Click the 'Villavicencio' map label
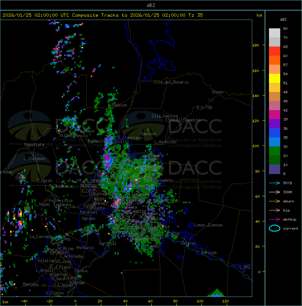Image resolution: width=302 pixels, height=306 pixels. click(73, 136)
